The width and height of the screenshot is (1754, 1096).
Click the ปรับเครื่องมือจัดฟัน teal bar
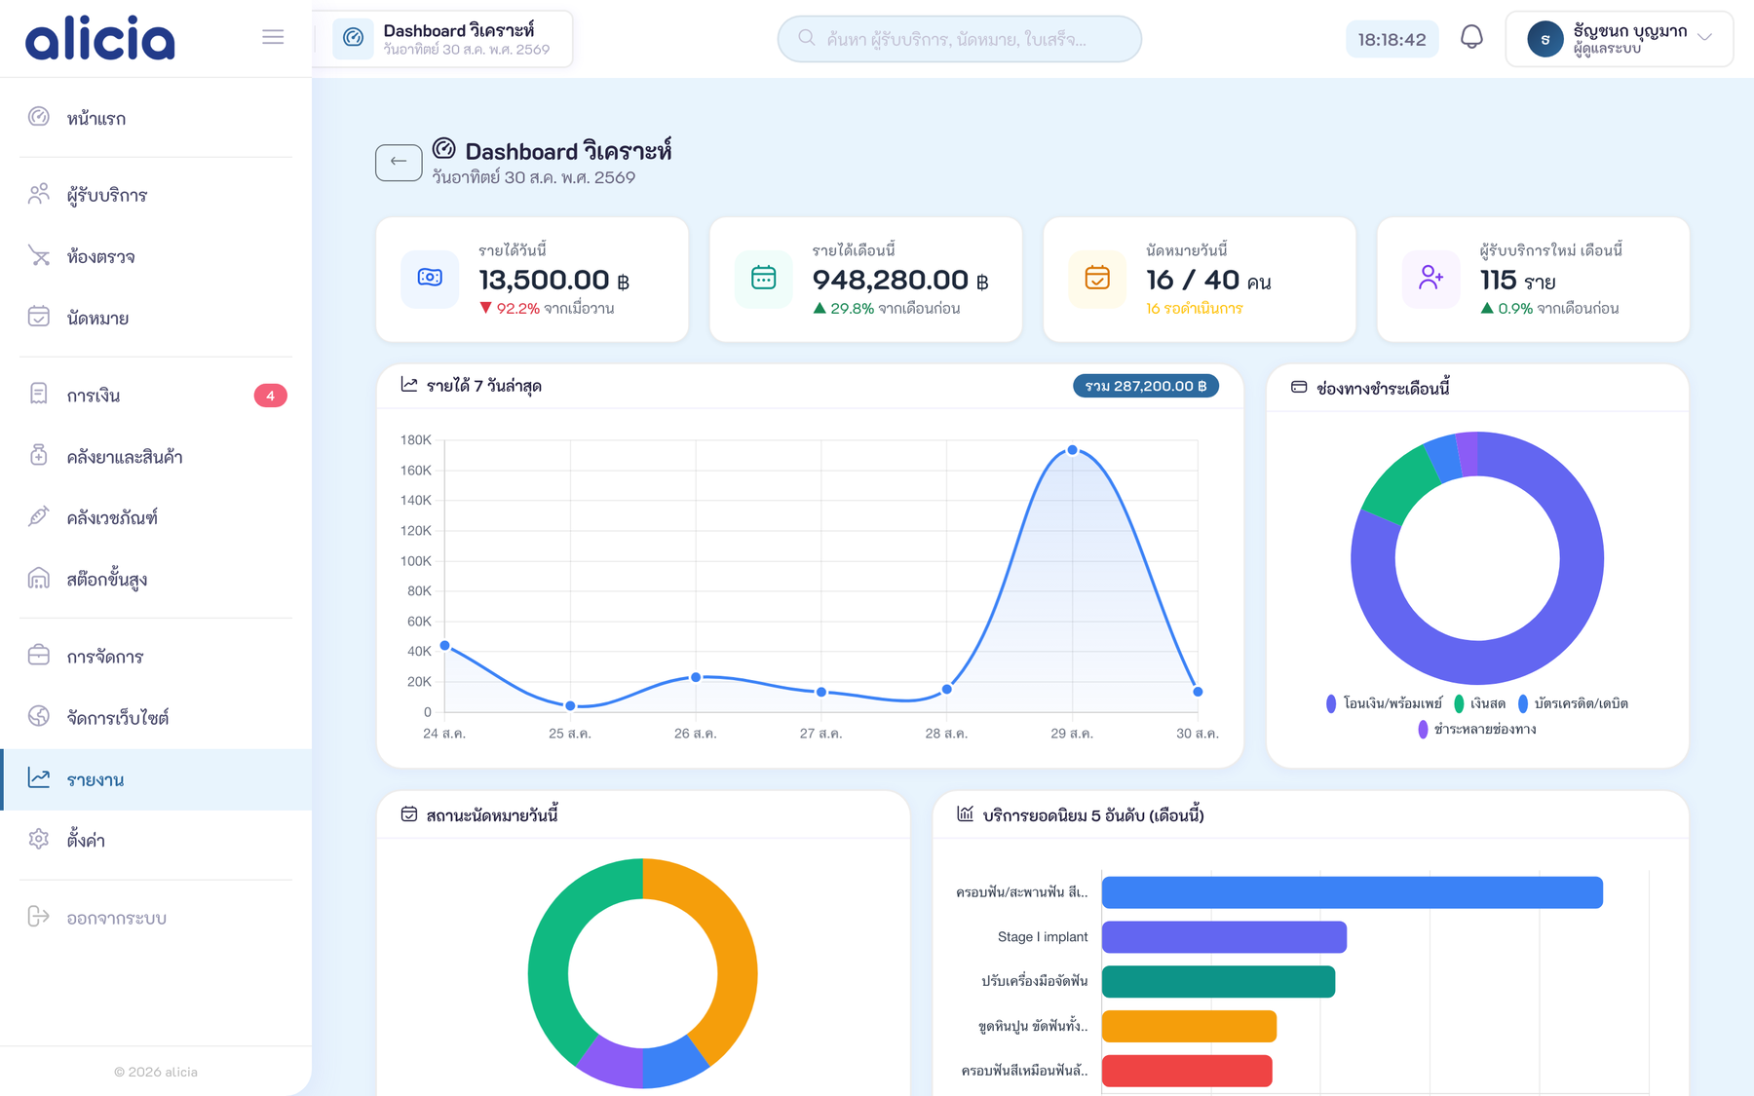[x=1218, y=982]
